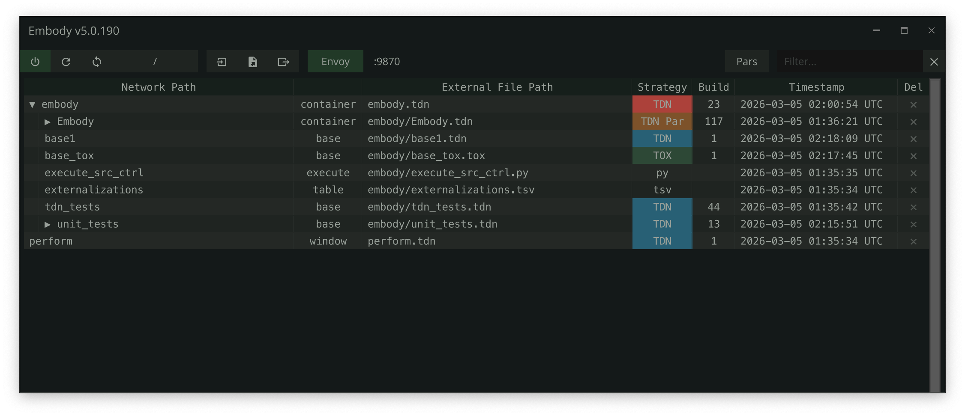Click TOX strategy of base_tox row
This screenshot has height=416, width=965.
pyautogui.click(x=662, y=156)
